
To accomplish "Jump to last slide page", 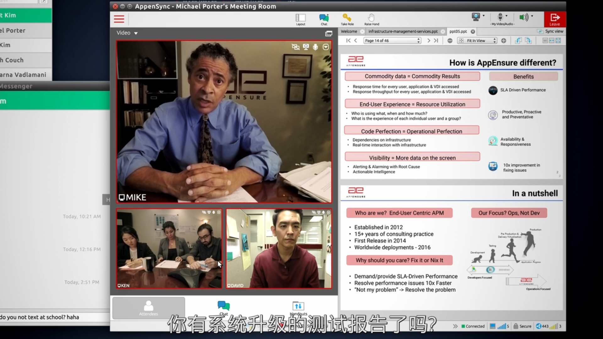I will [436, 40].
